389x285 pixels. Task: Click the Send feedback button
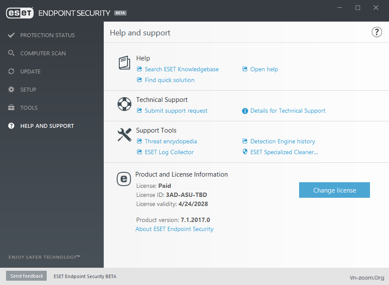[27, 276]
